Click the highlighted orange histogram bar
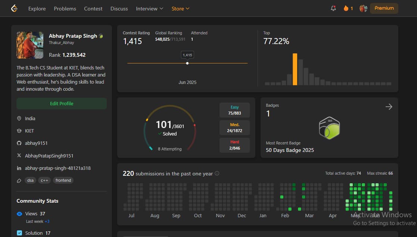 [295, 69]
